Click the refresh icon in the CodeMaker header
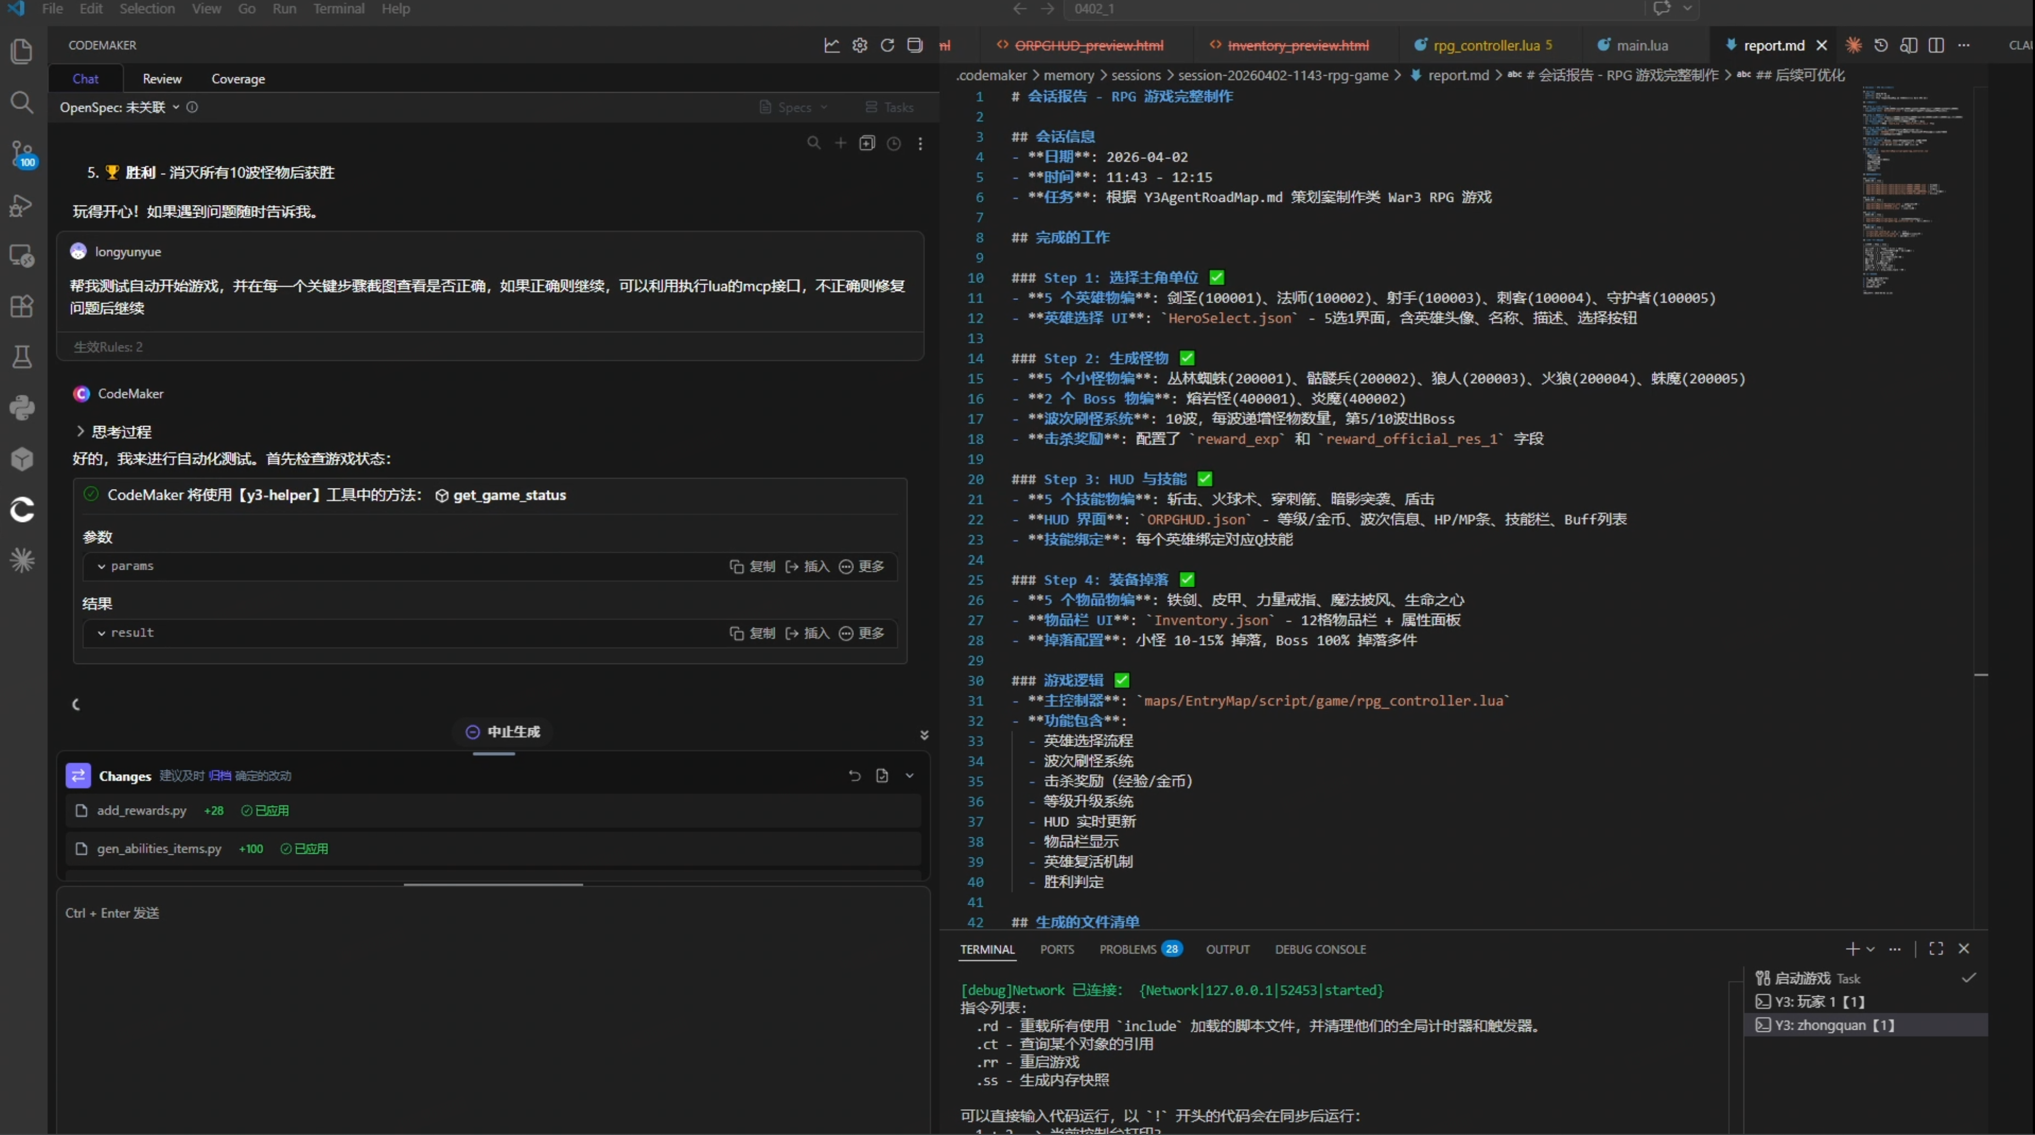The image size is (2035, 1135). click(887, 45)
